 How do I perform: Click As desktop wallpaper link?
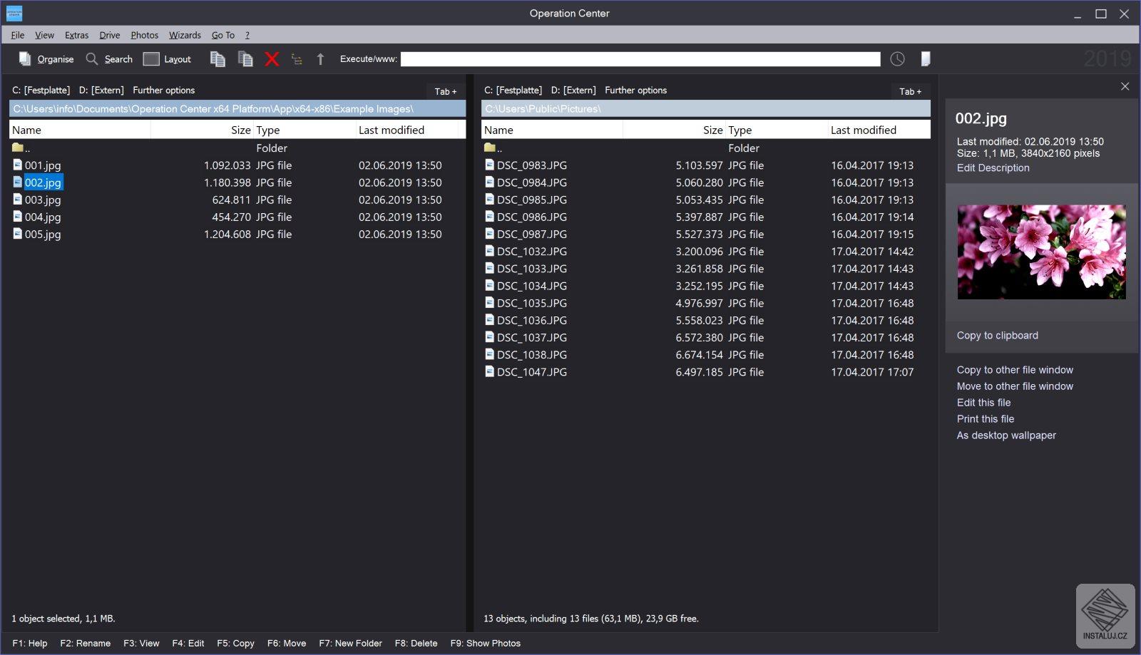(1006, 435)
